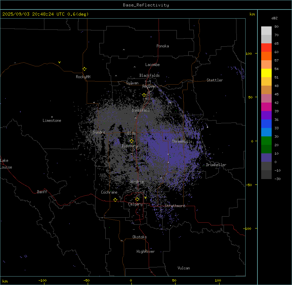Click the Limestone label

[x=52, y=120]
